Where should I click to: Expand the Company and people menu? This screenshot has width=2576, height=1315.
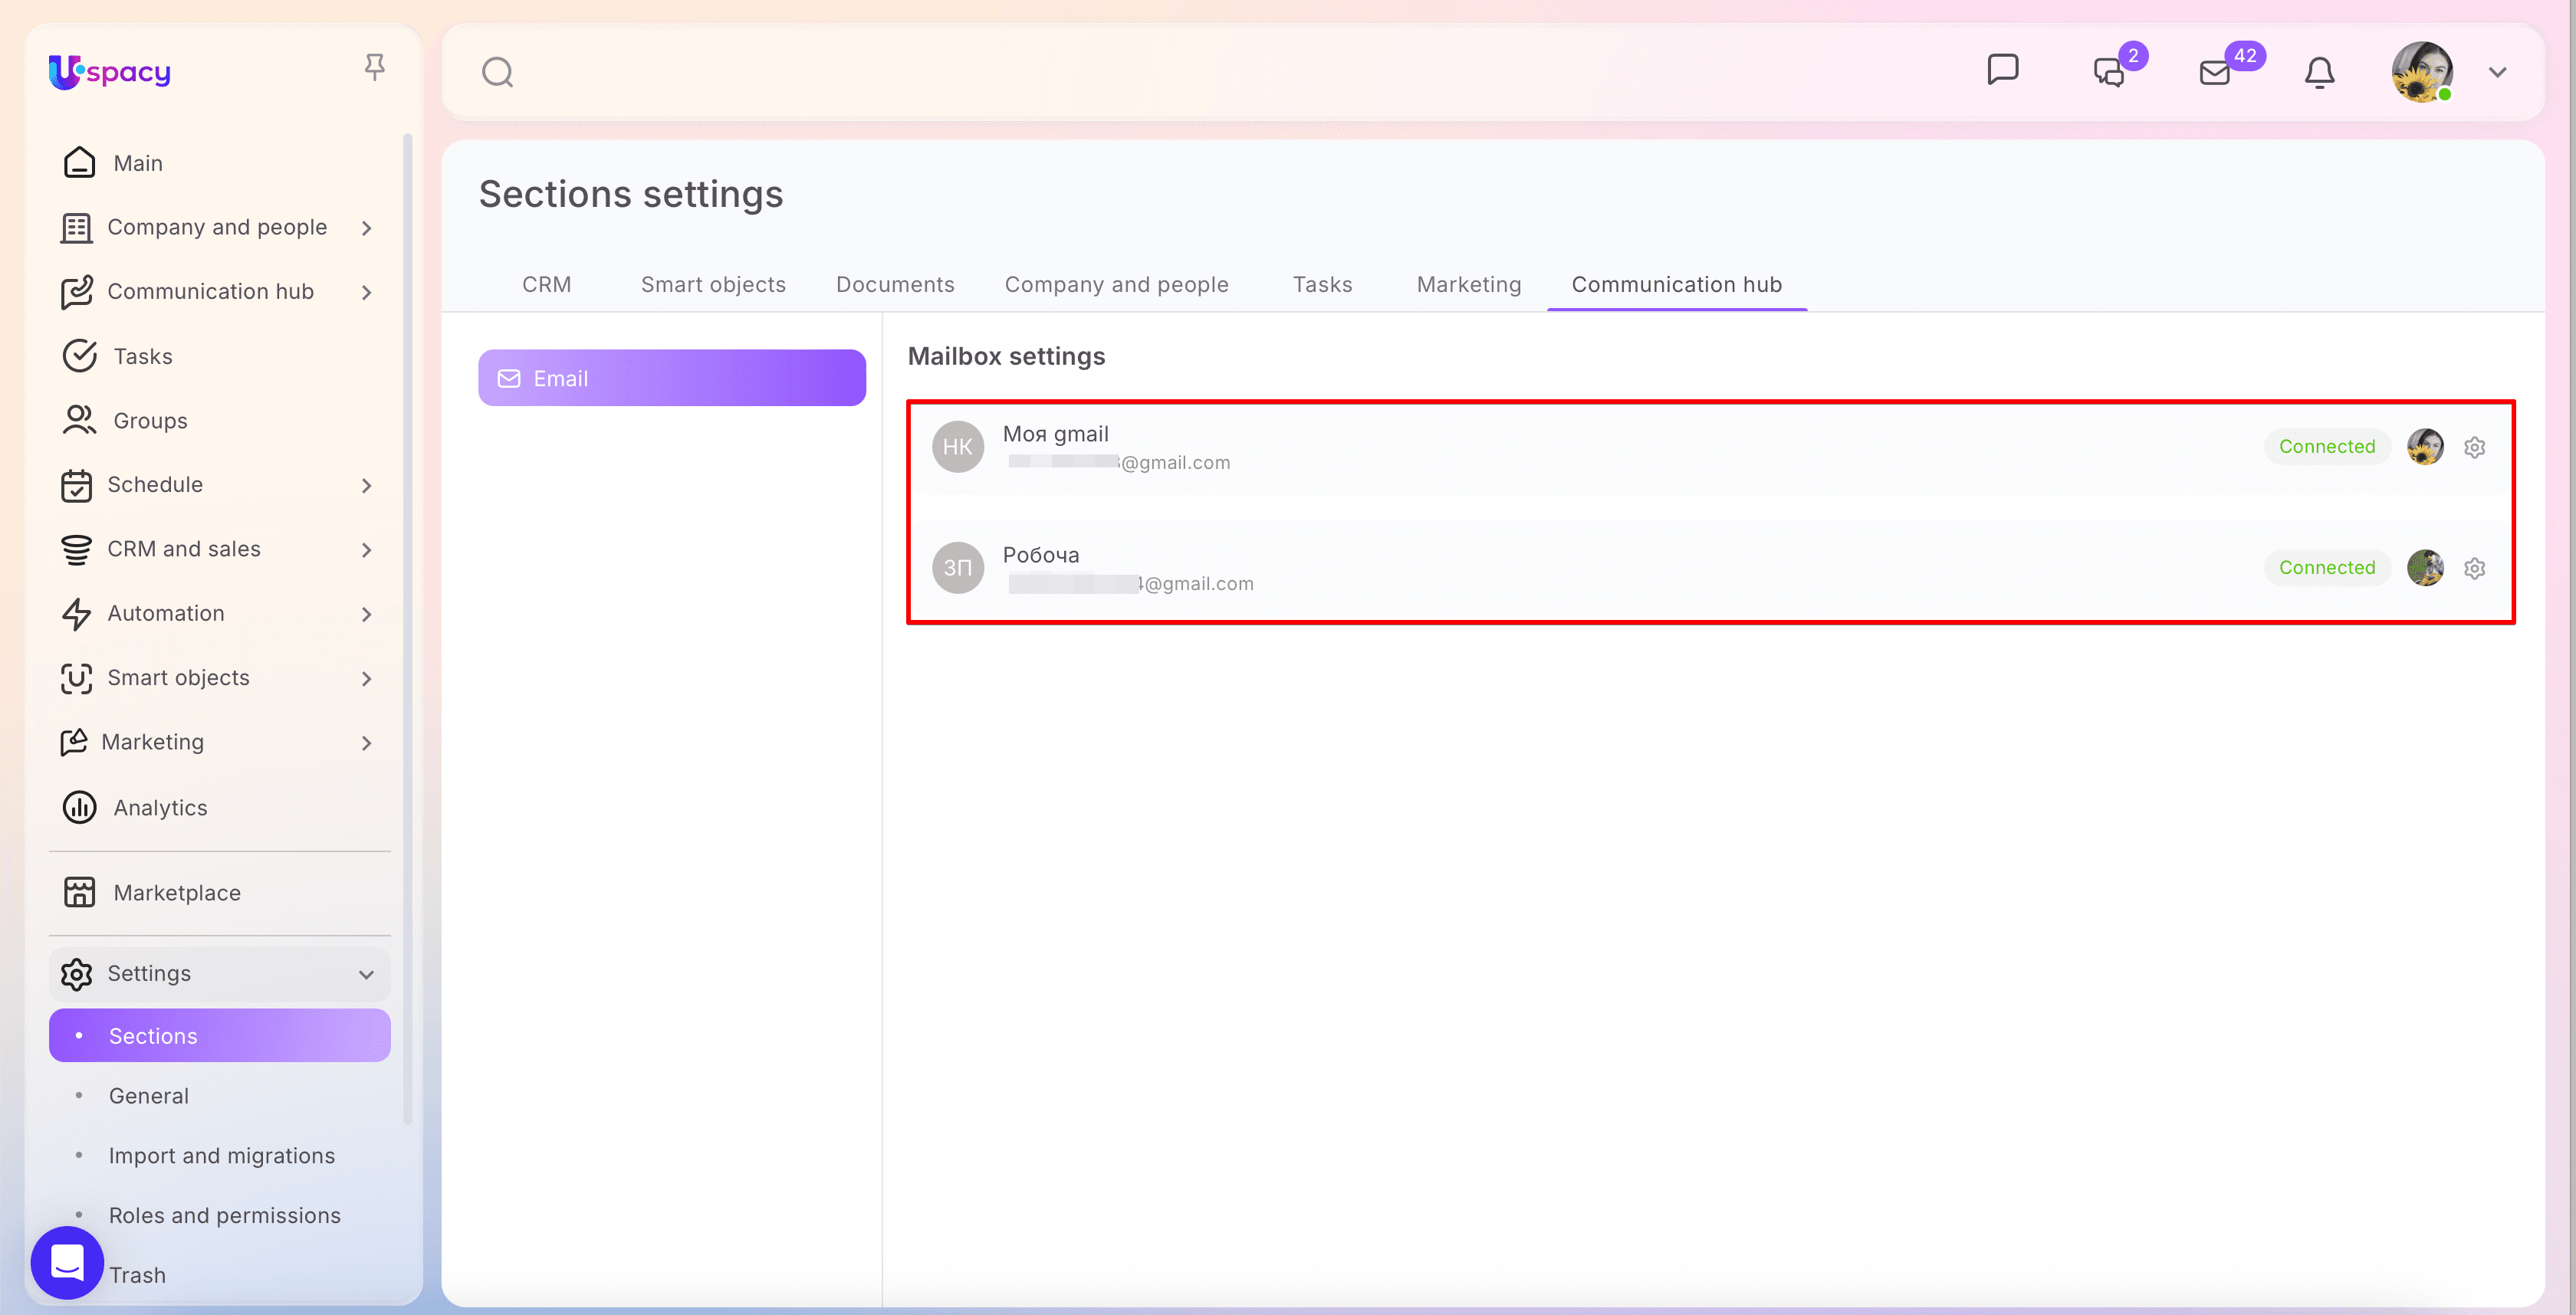[x=367, y=228]
